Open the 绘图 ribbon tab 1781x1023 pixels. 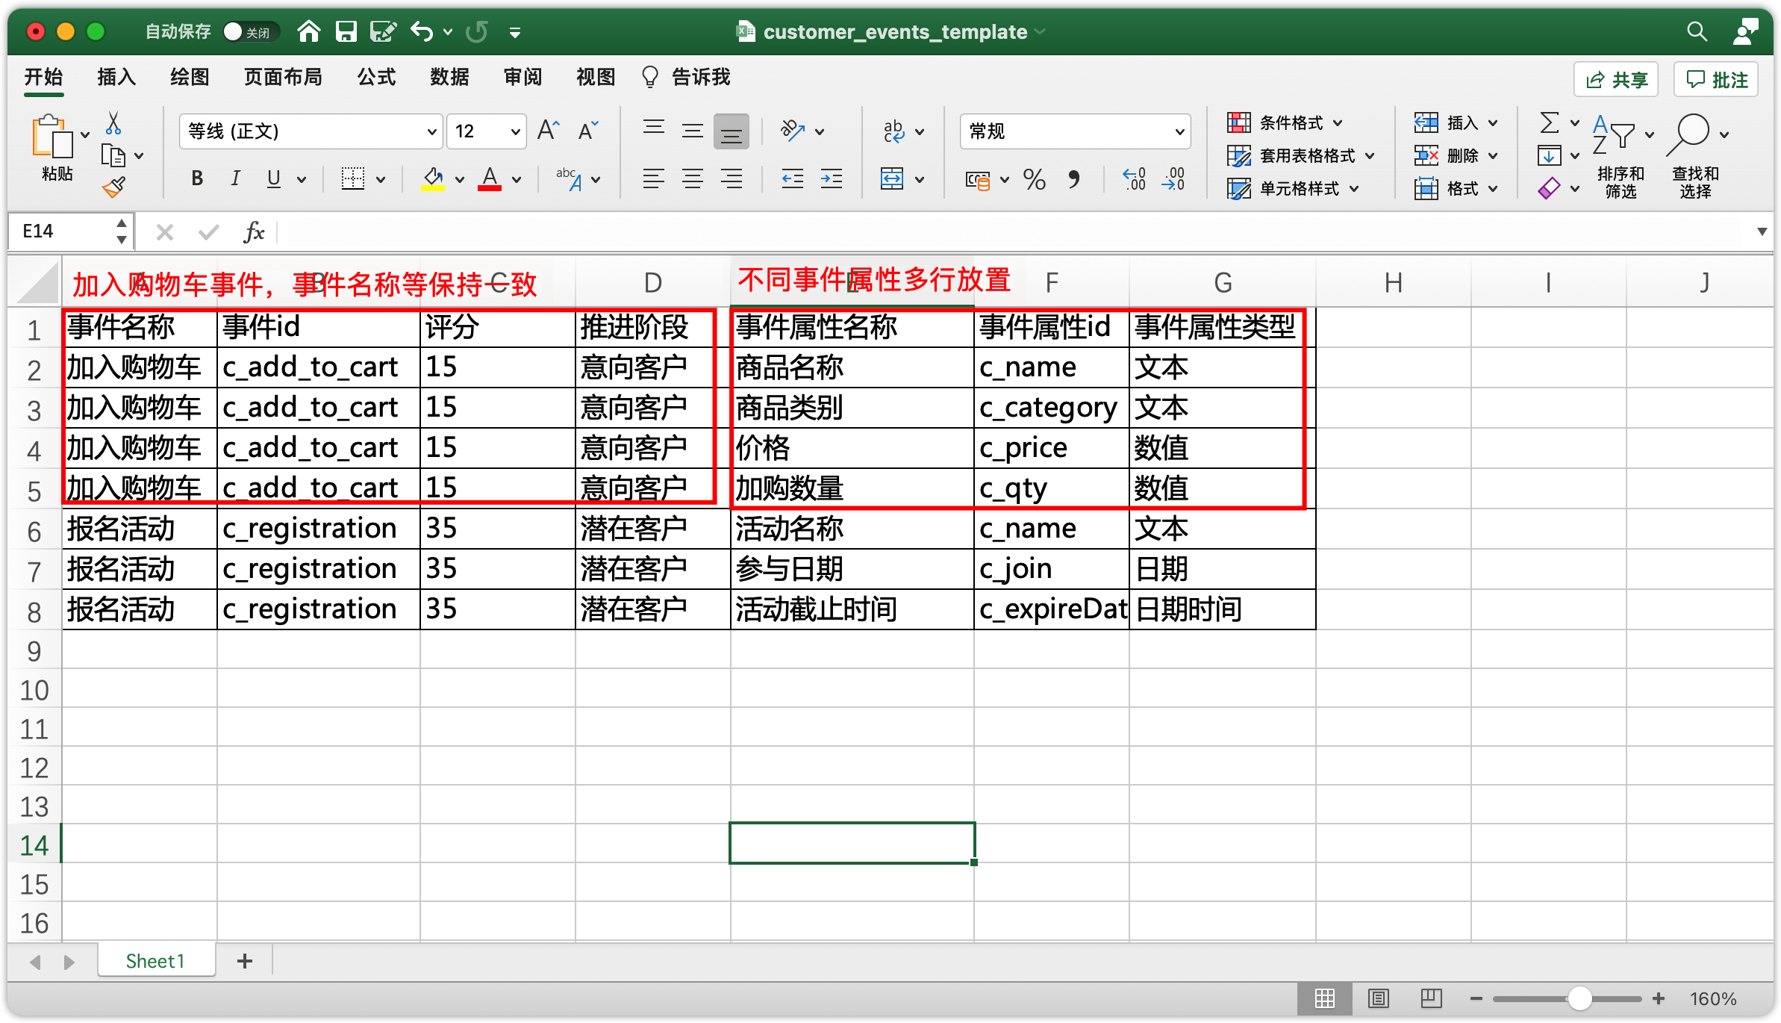tap(190, 77)
